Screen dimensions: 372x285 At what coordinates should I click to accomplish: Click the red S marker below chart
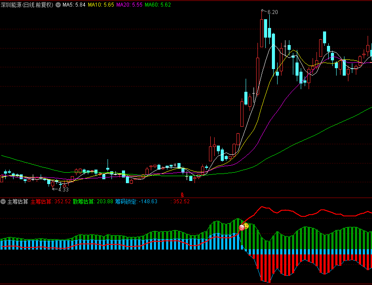182,195
